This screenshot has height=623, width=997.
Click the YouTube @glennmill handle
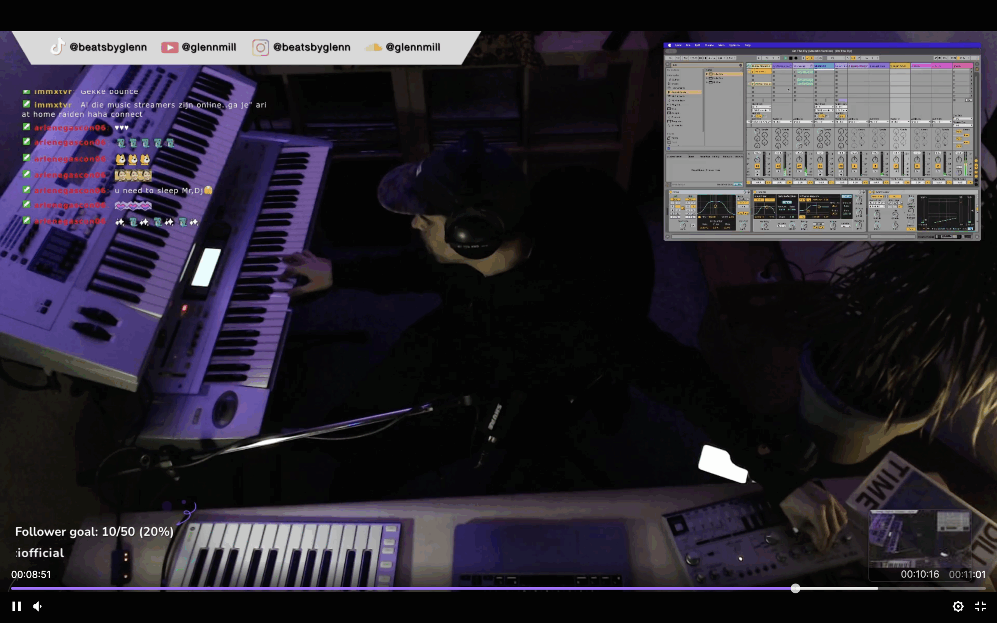coord(208,48)
